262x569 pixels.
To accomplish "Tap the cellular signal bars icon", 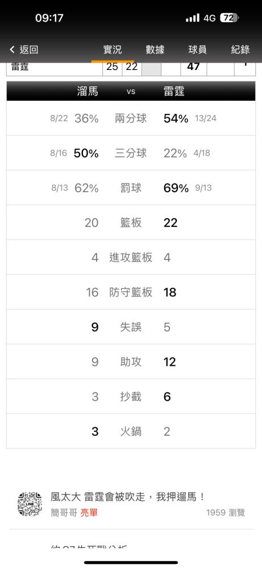I will coord(193,18).
